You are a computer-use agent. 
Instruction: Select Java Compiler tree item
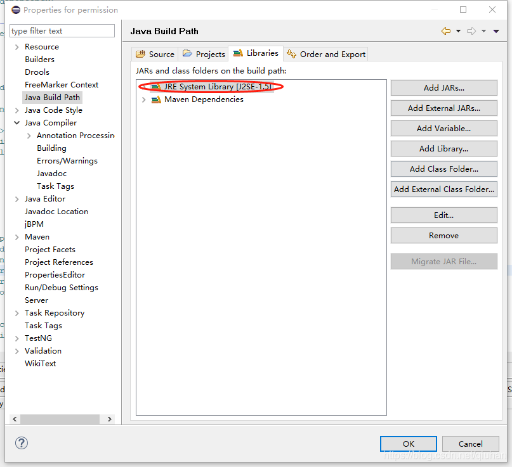[51, 123]
